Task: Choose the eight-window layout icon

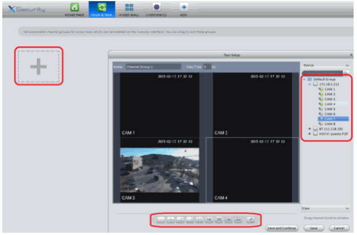Action: 190,220
